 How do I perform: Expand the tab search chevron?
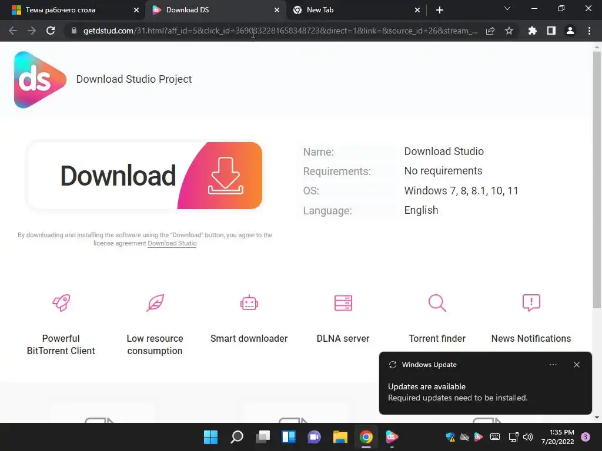pos(507,8)
